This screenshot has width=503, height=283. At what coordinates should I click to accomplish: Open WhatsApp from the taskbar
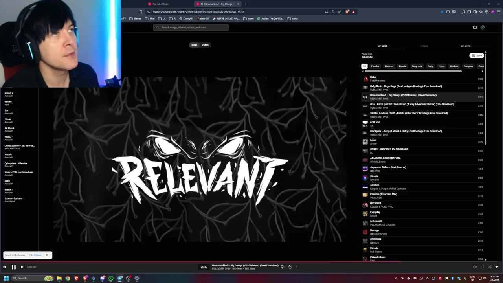[111, 278]
